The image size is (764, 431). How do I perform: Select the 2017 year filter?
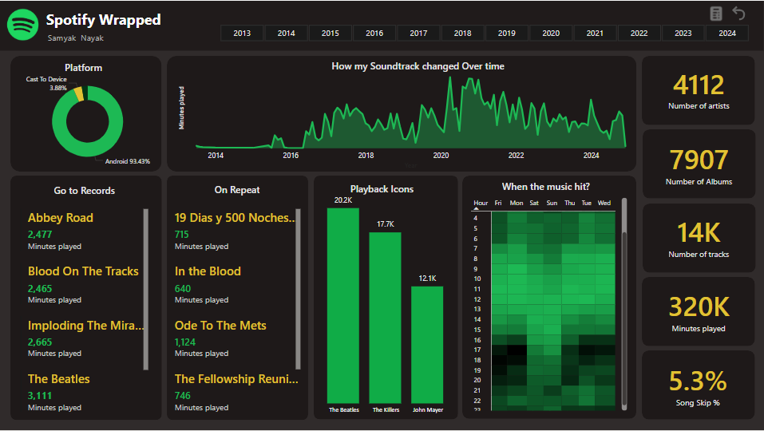418,33
